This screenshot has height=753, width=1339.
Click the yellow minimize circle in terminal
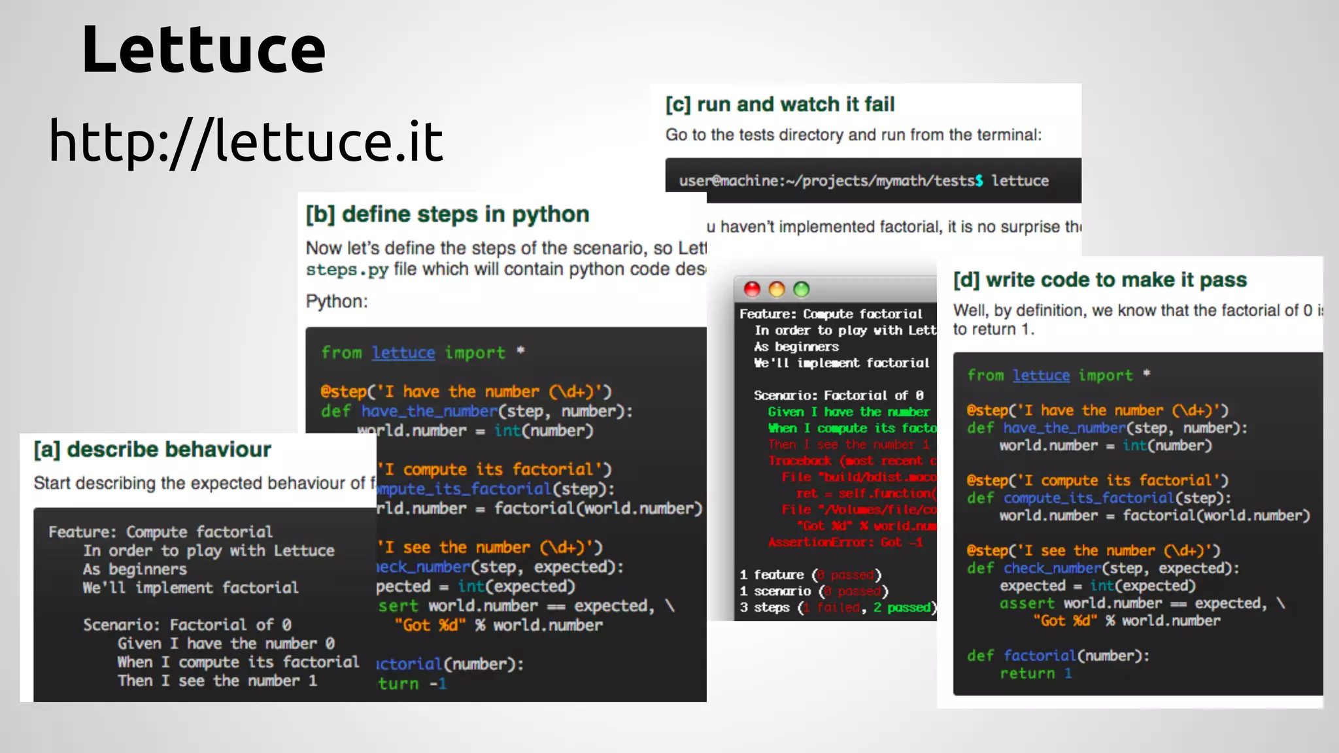777,290
